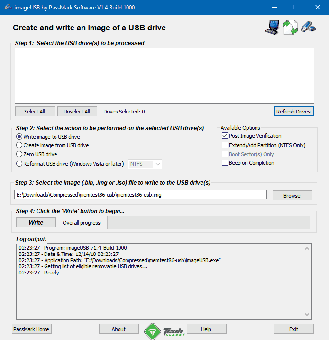Click the green arrows file conversion icon
The image size is (329, 340).
pos(290,28)
